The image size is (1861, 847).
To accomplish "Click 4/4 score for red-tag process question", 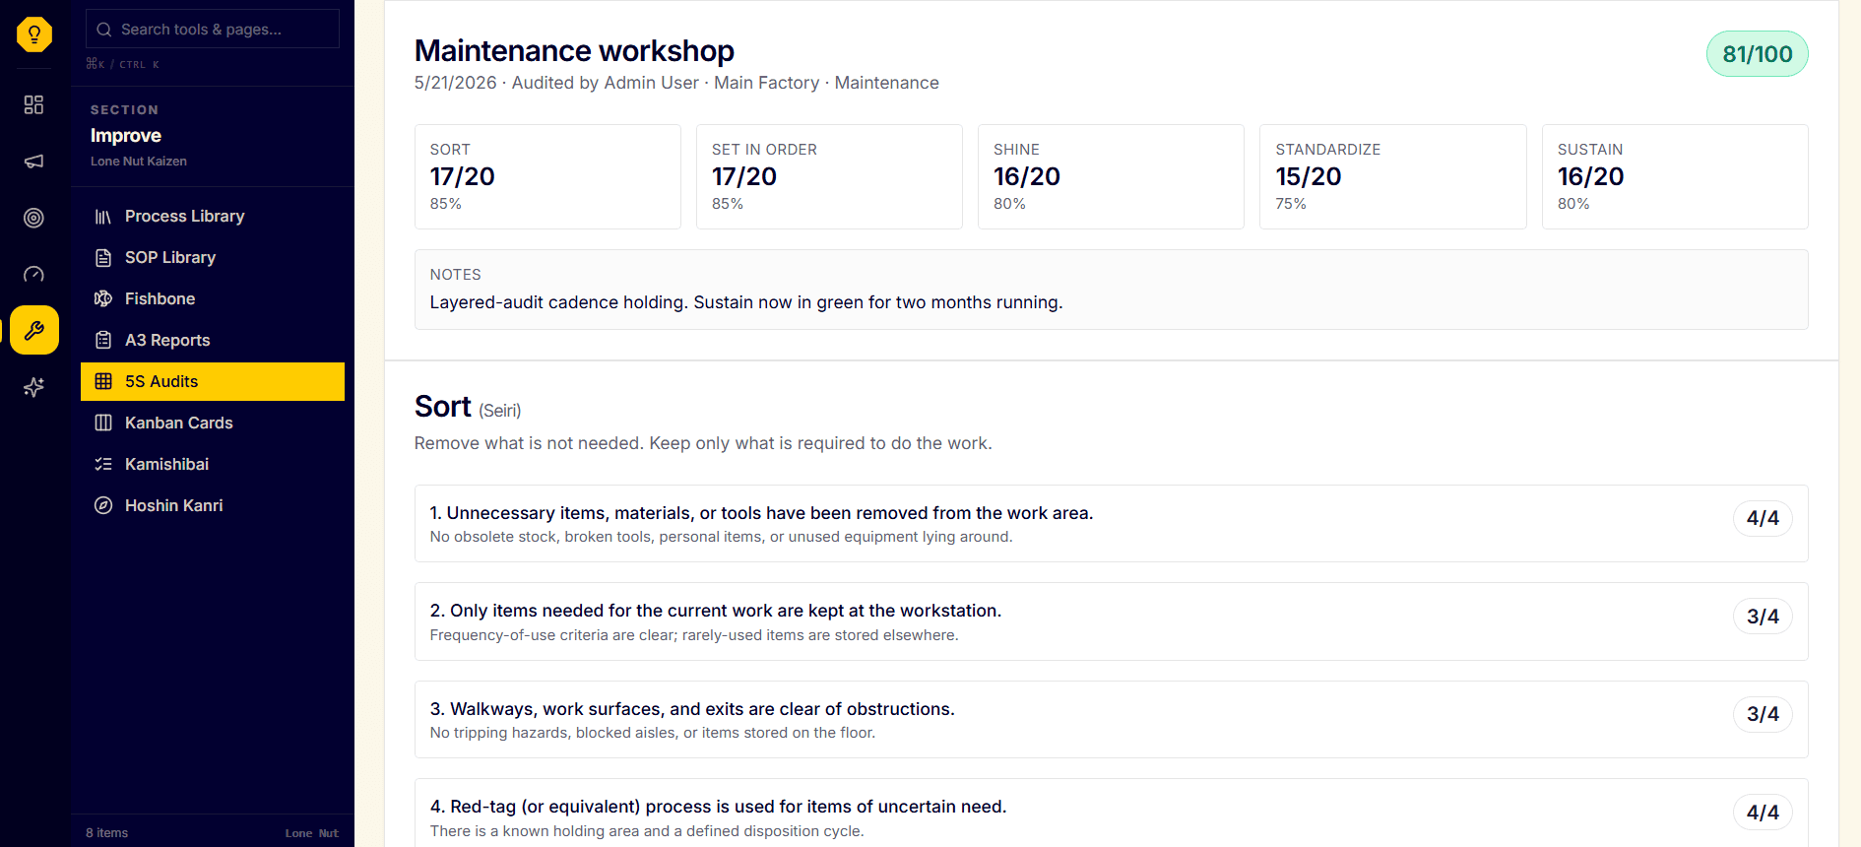I will [x=1763, y=813].
